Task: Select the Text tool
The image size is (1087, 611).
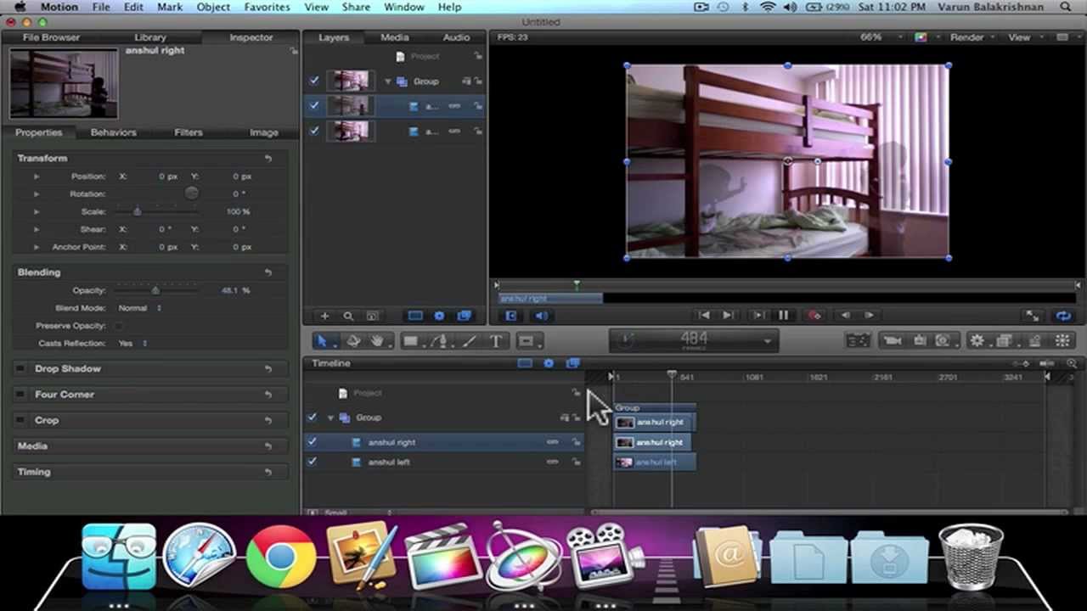Action: (496, 341)
